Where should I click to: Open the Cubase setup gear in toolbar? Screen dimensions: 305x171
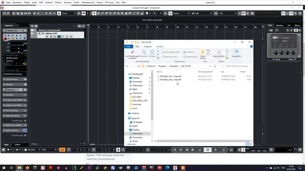[x=300, y=13]
